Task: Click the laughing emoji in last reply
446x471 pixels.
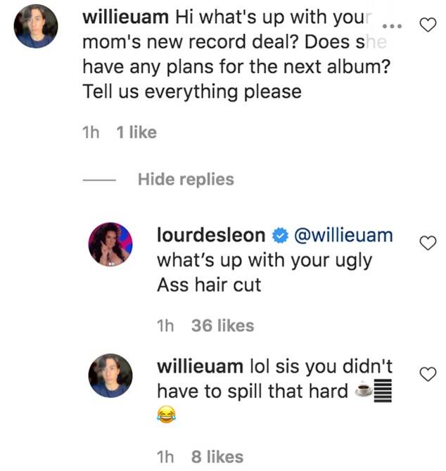Action: [167, 414]
